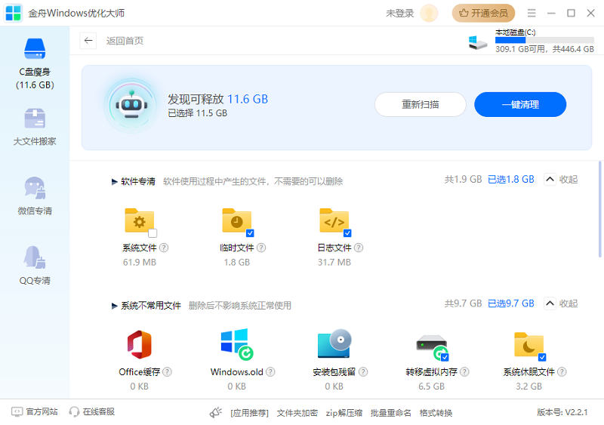
Task: Open the 官方网站 link
Action: click(35, 412)
